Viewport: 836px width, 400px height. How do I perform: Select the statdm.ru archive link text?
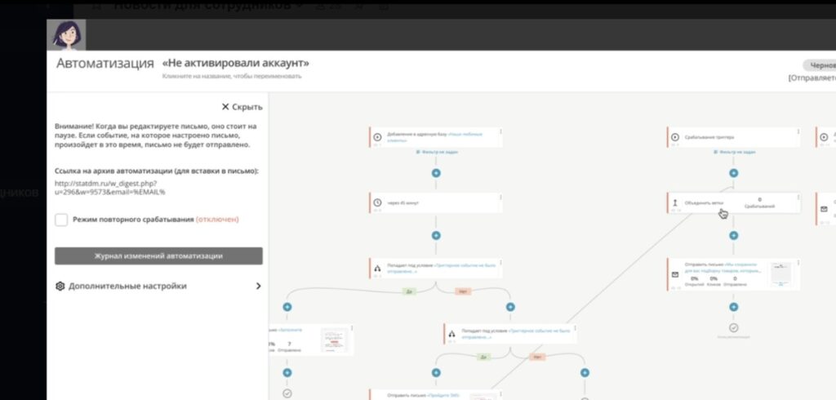[x=110, y=188]
